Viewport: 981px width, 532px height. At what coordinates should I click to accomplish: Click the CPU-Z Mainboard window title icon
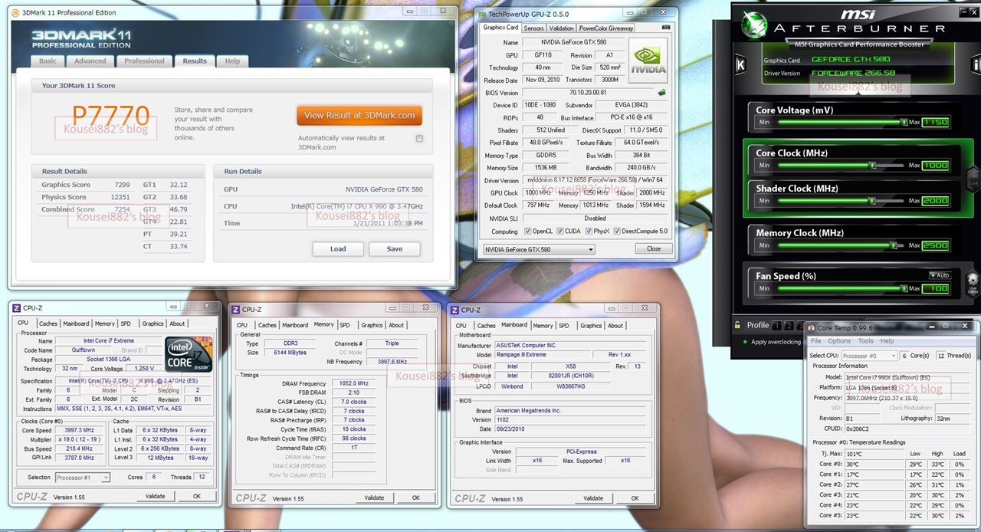[x=455, y=310]
